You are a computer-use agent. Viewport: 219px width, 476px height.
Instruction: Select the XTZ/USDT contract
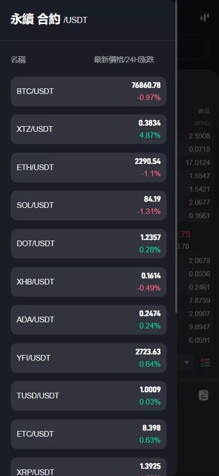(x=89, y=129)
